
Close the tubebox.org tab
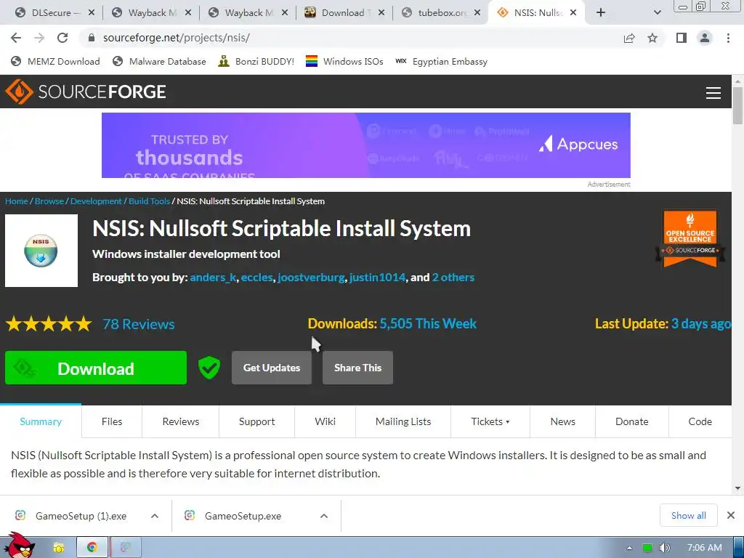tap(477, 13)
